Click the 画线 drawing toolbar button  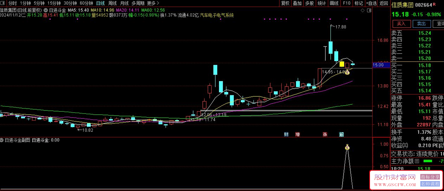[334, 3]
